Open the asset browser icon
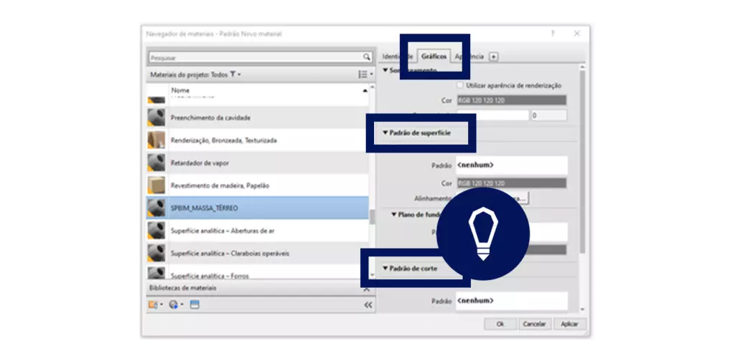The height and width of the screenshot is (358, 735). click(x=195, y=305)
